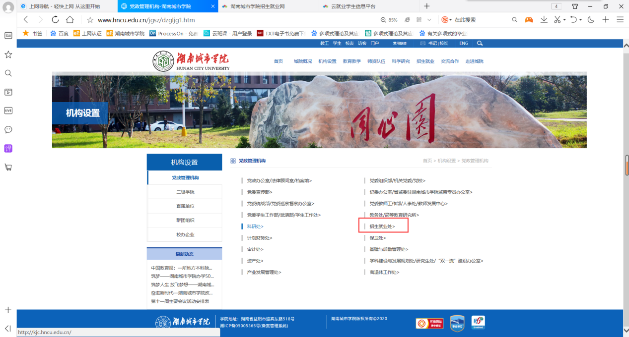Open the LIVE icon in left sidebar
The image size is (629, 337).
point(8,111)
